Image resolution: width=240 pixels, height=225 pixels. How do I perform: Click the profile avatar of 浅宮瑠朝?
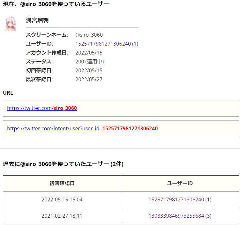click(11, 24)
